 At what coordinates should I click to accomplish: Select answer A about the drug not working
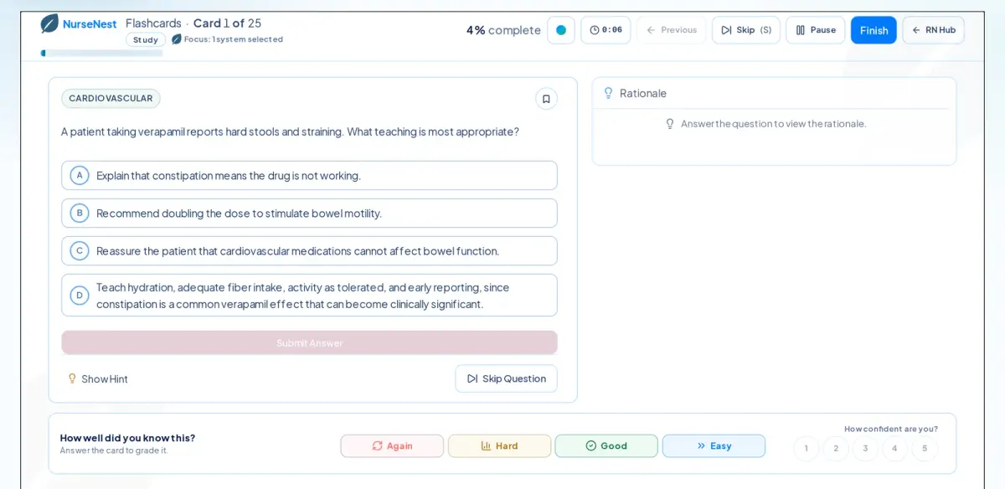coord(309,176)
